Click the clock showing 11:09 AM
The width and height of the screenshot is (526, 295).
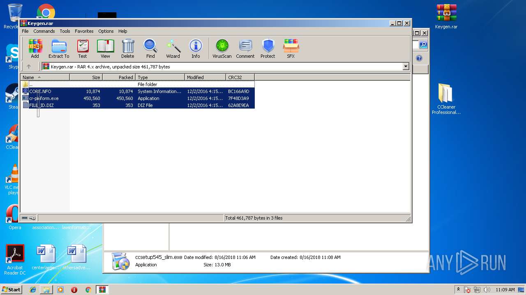505,290
